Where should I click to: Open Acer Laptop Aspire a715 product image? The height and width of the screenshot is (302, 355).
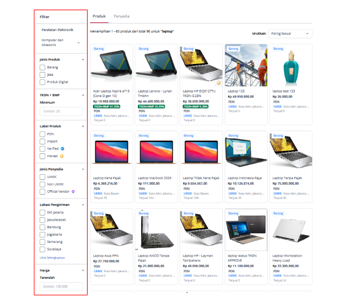(x=111, y=65)
